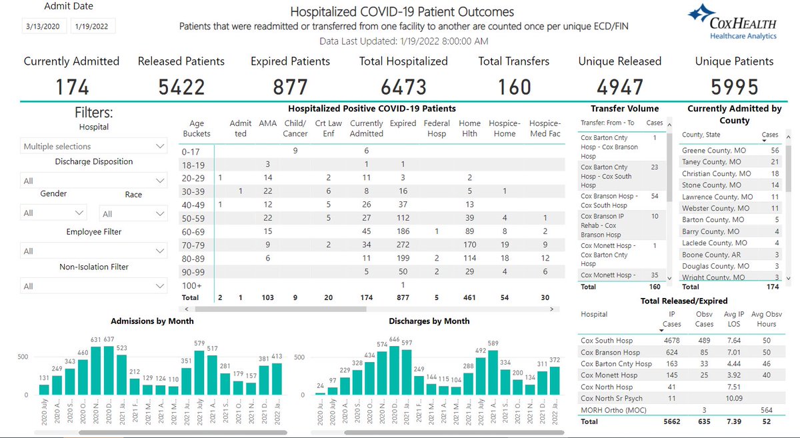Click the Currently Admitted 174 card
This screenshot has height=438, width=800.
71,77
